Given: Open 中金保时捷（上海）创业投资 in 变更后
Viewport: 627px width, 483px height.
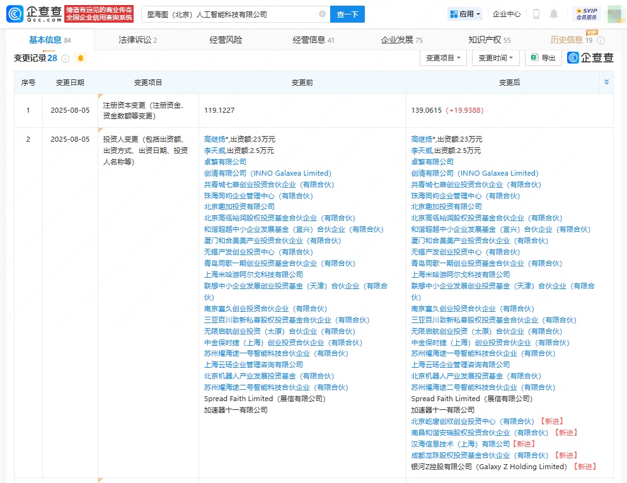Looking at the screenshot, I should pos(490,343).
